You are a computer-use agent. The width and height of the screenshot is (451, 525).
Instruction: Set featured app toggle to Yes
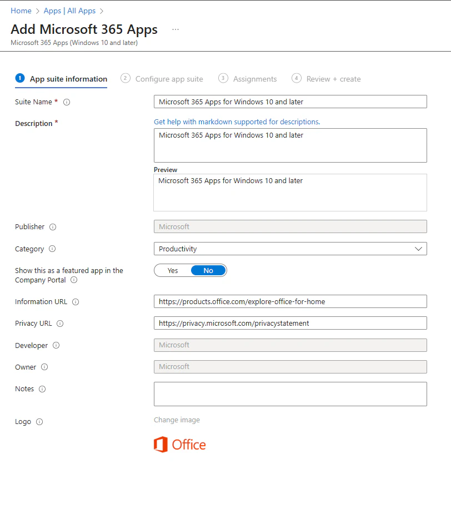click(x=173, y=270)
